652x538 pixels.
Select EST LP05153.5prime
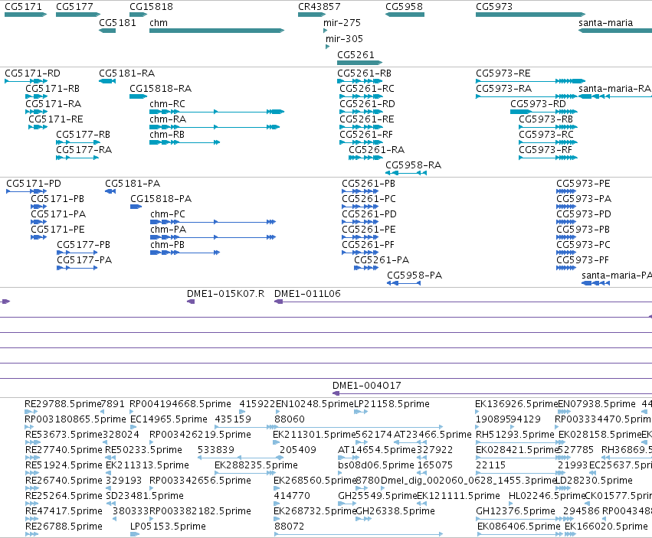133,534
